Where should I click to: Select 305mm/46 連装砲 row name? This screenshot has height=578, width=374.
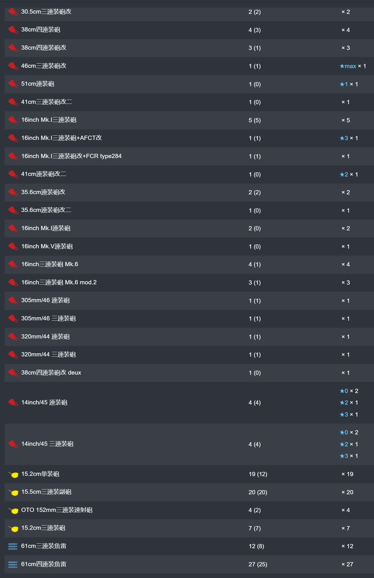45,300
